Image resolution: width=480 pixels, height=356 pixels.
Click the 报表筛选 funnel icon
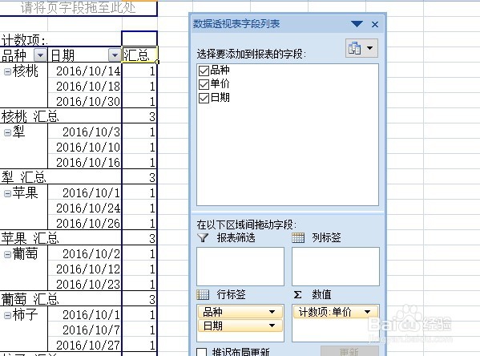[203, 237]
